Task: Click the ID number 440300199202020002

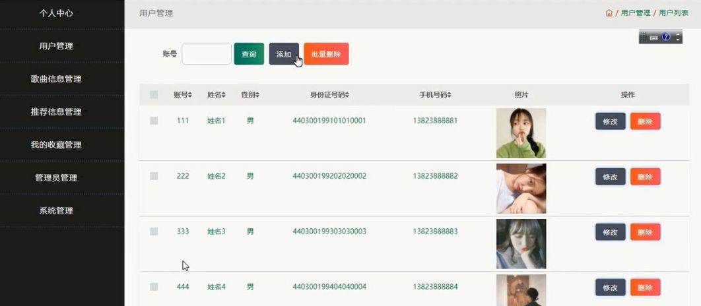Action: point(329,176)
